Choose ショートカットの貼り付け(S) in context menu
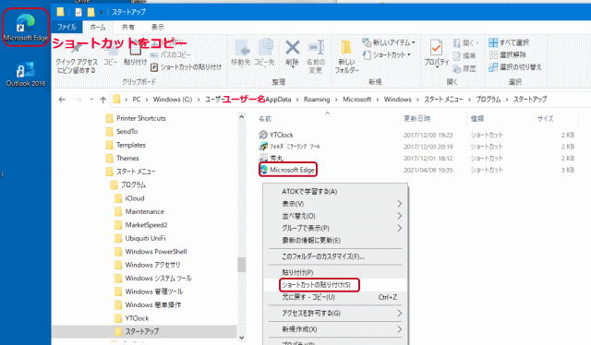The width and height of the screenshot is (591, 345). 335,285
